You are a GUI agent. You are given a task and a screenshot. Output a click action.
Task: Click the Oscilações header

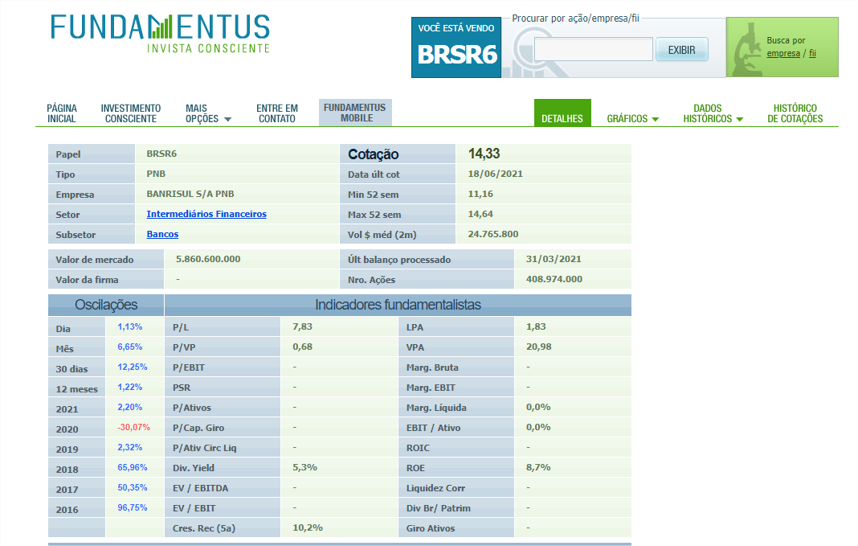click(x=106, y=305)
